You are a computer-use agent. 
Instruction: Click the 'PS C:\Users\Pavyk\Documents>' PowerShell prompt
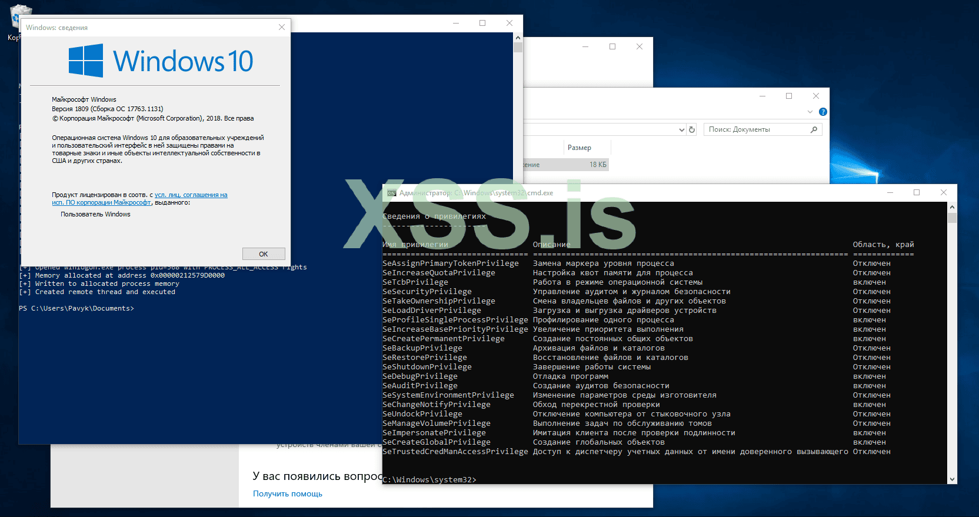[x=76, y=308]
